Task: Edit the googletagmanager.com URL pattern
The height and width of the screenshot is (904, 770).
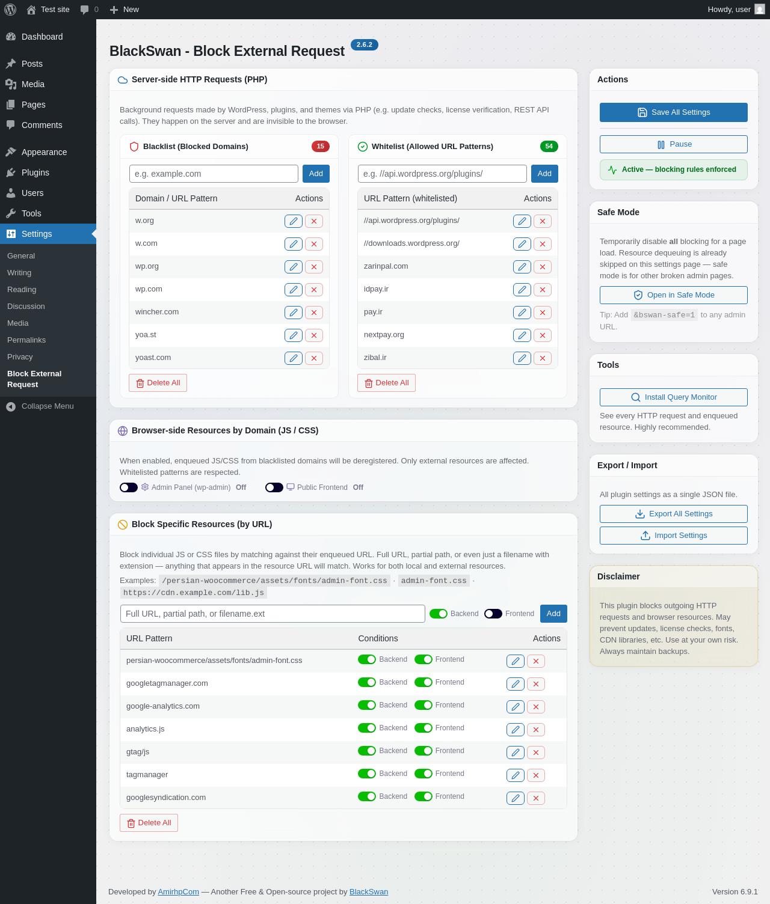Action: [516, 684]
